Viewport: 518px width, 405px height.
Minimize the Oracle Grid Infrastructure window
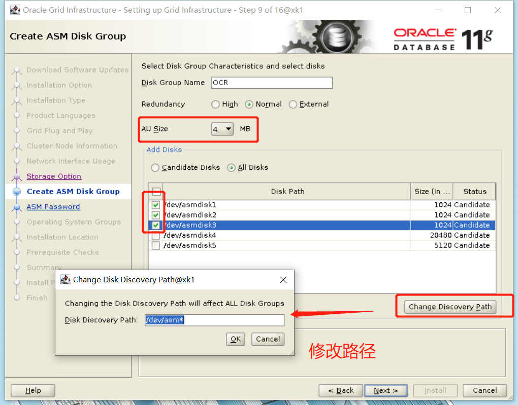click(x=438, y=10)
